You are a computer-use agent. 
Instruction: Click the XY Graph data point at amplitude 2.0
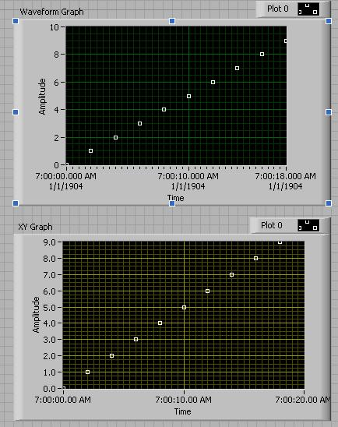coord(111,355)
